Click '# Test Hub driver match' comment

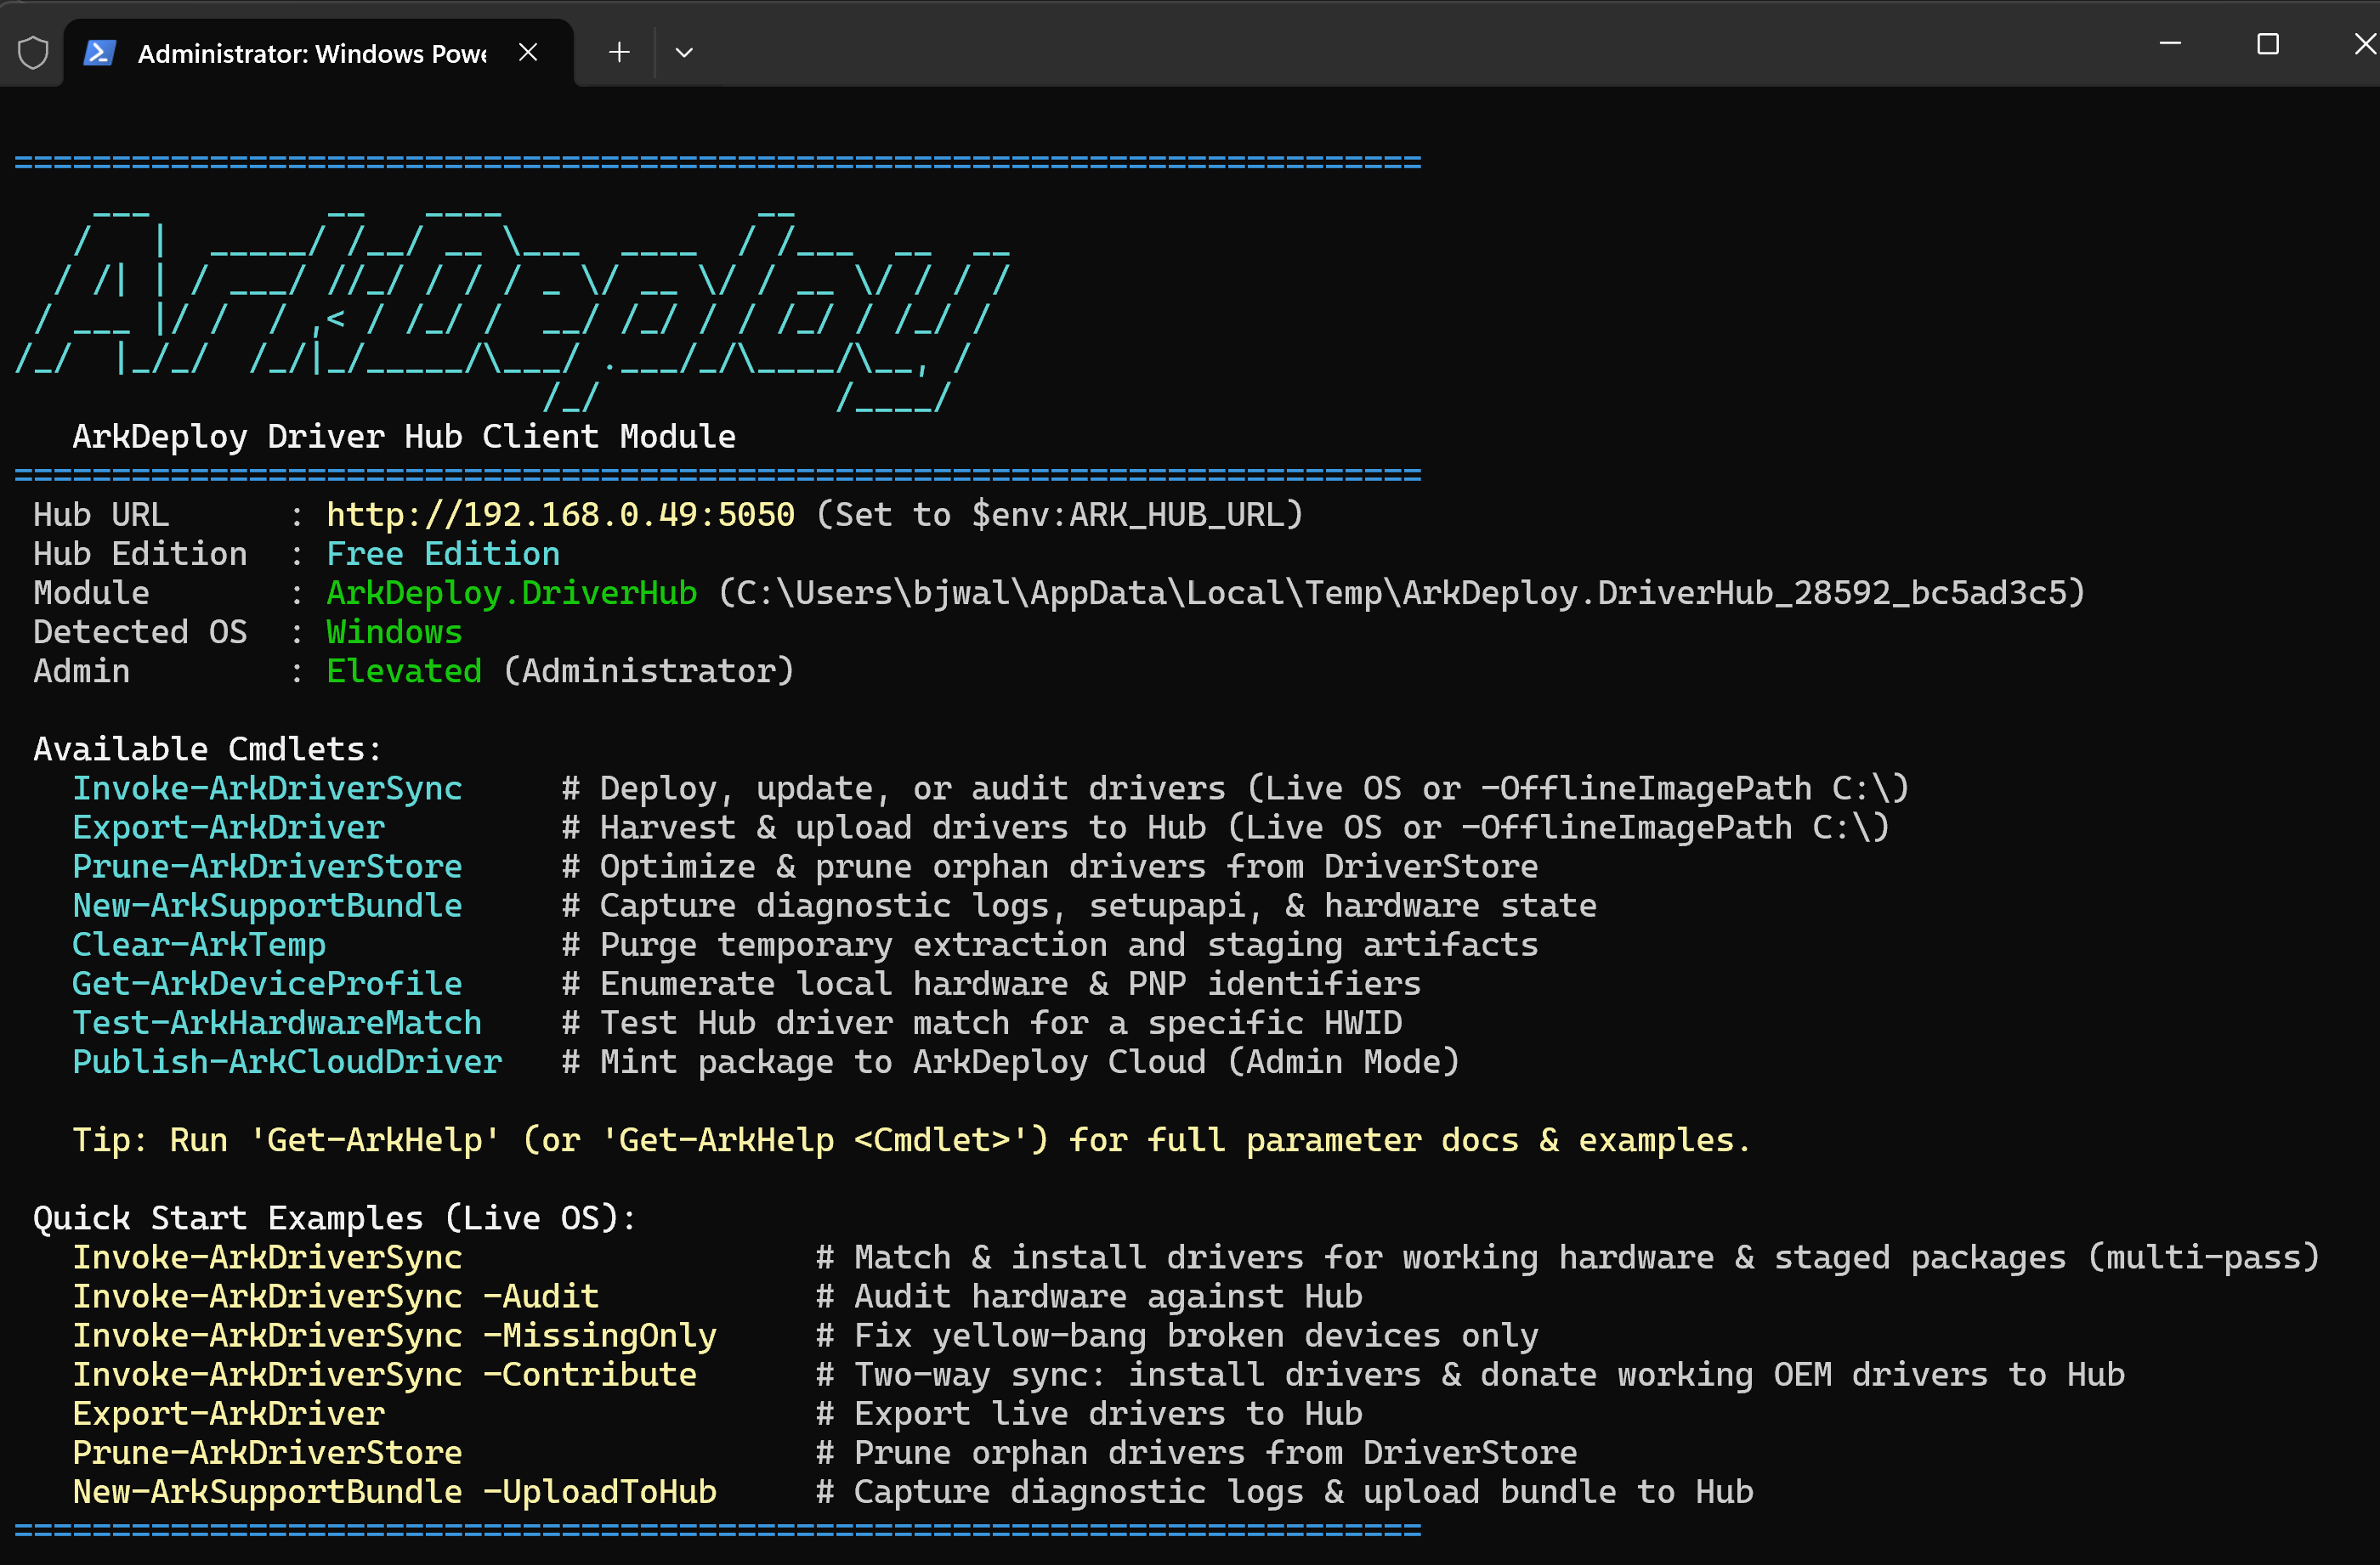[982, 1021]
